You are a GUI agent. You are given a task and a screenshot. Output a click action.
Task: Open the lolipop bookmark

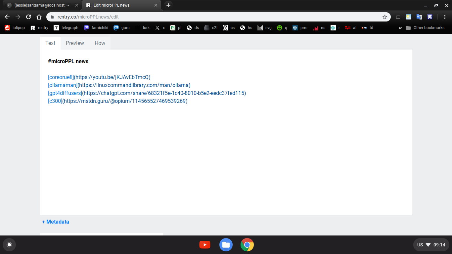pos(15,28)
